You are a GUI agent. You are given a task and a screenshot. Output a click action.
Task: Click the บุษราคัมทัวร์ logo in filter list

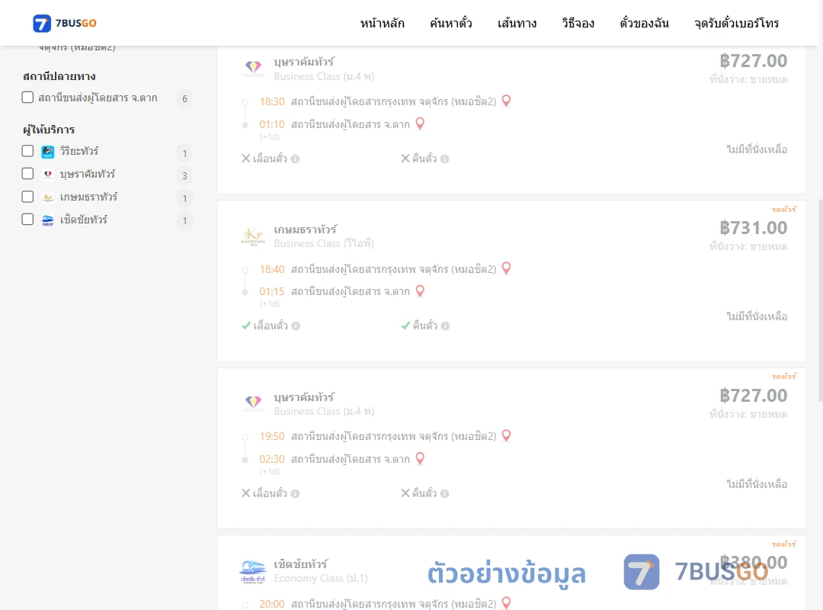tap(48, 175)
